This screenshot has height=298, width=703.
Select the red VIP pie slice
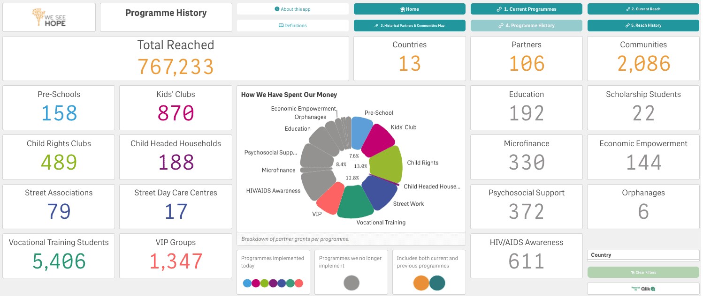(x=330, y=197)
